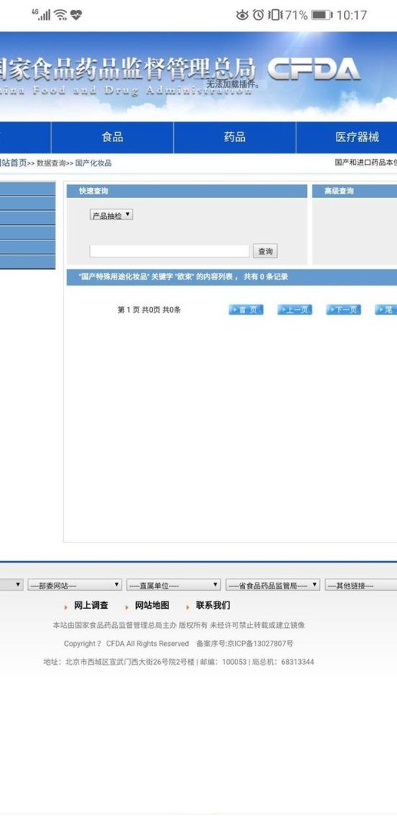Viewport: 397px width, 816px height.
Task: Expand the 省食品药品监管局 dropdown
Action: pyautogui.click(x=272, y=585)
